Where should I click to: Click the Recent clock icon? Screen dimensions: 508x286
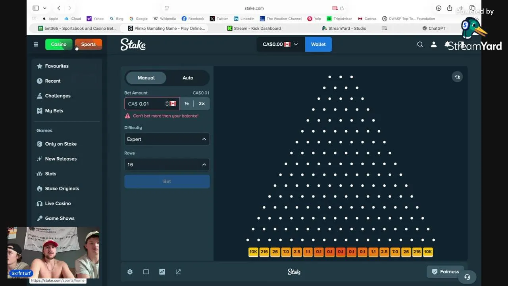[x=39, y=81]
